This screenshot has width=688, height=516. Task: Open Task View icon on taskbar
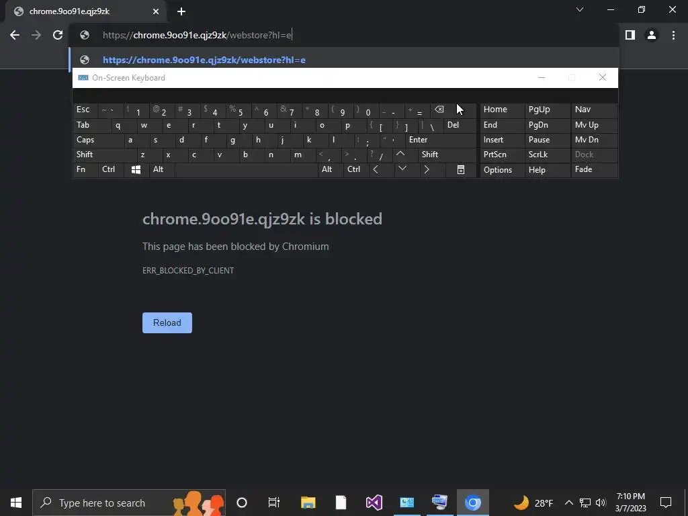274,503
